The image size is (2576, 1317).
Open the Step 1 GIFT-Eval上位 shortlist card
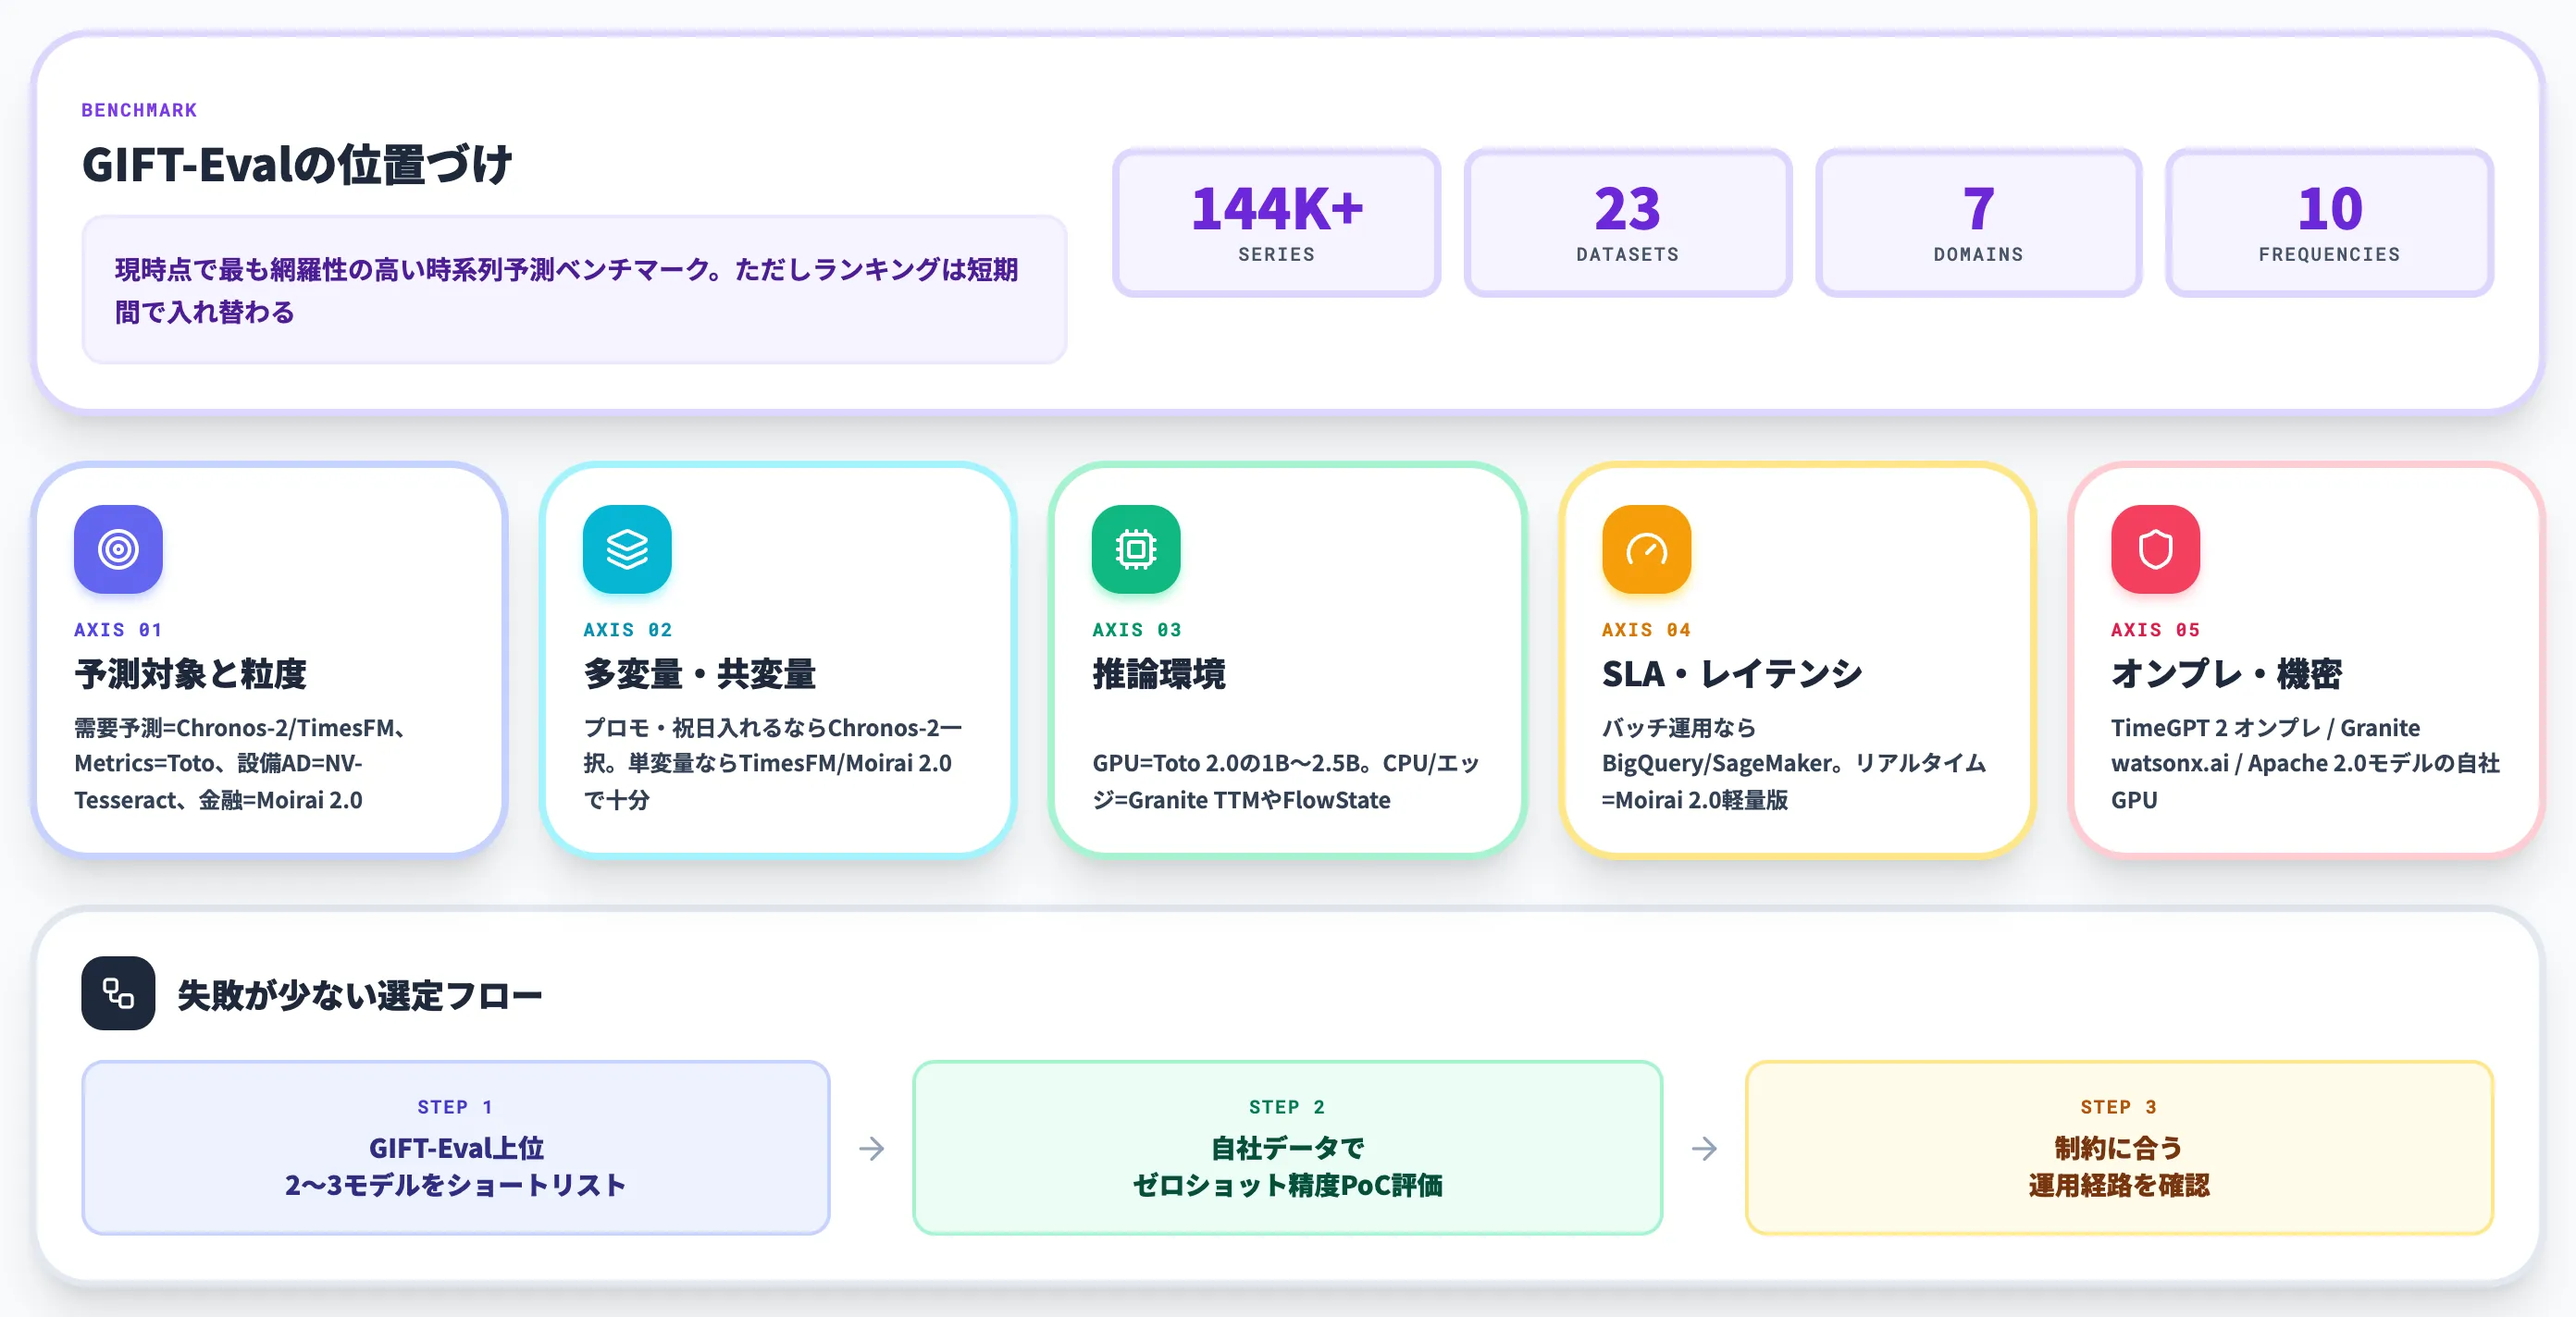456,1148
